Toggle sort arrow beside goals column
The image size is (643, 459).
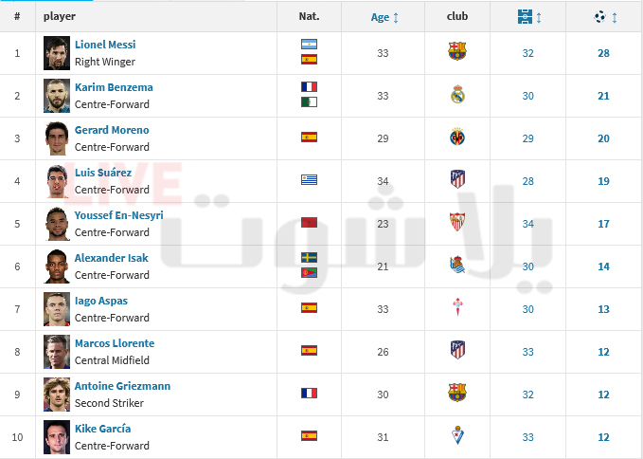coord(615,18)
